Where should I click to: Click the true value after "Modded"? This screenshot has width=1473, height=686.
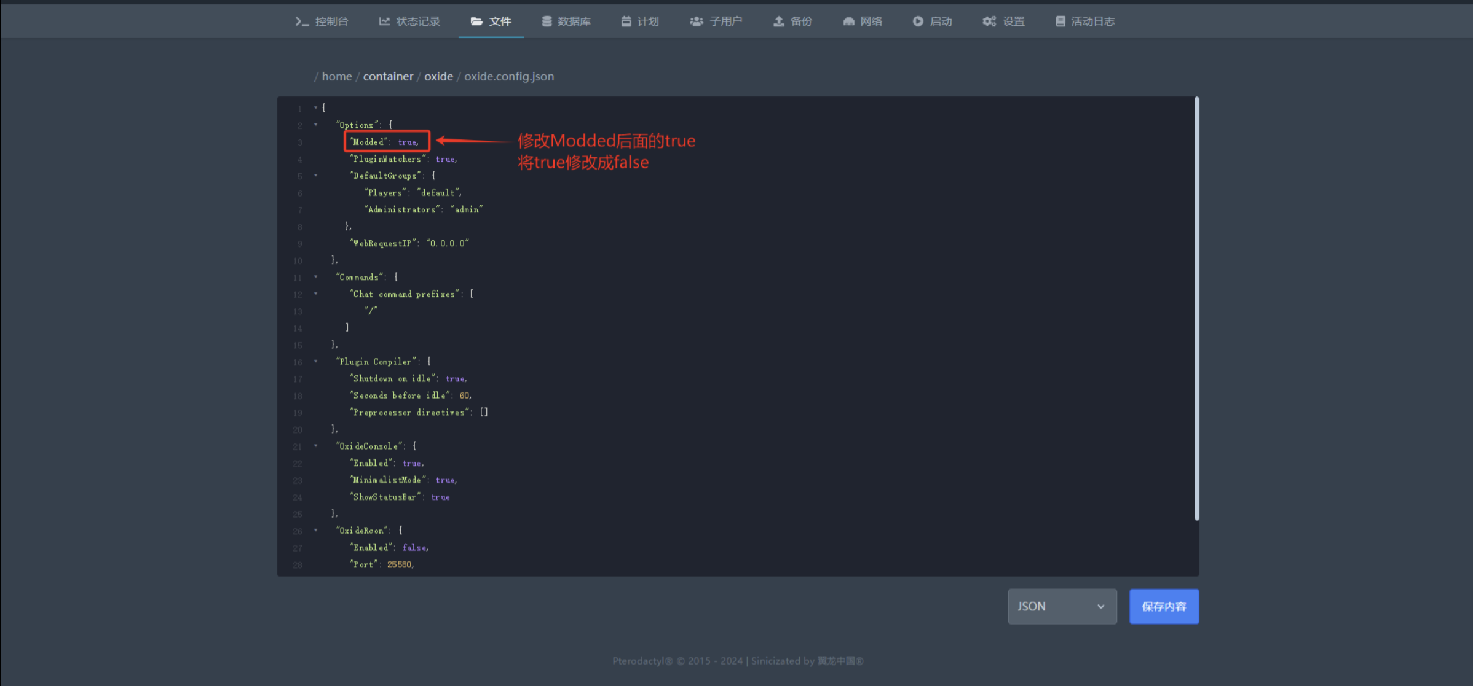(407, 142)
